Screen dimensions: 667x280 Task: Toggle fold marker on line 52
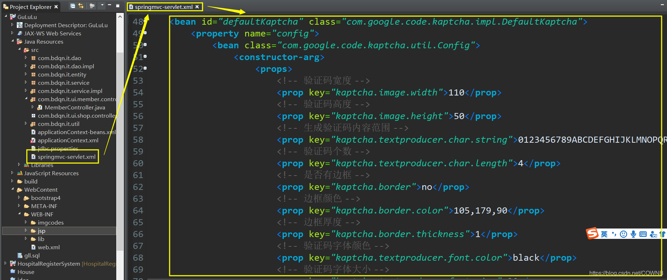point(145,68)
